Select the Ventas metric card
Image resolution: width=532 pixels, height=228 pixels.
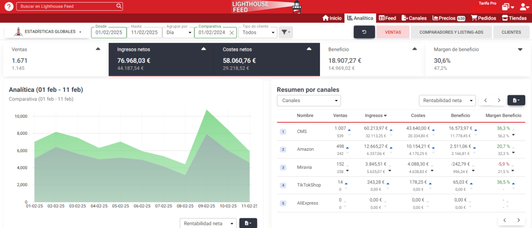56,59
